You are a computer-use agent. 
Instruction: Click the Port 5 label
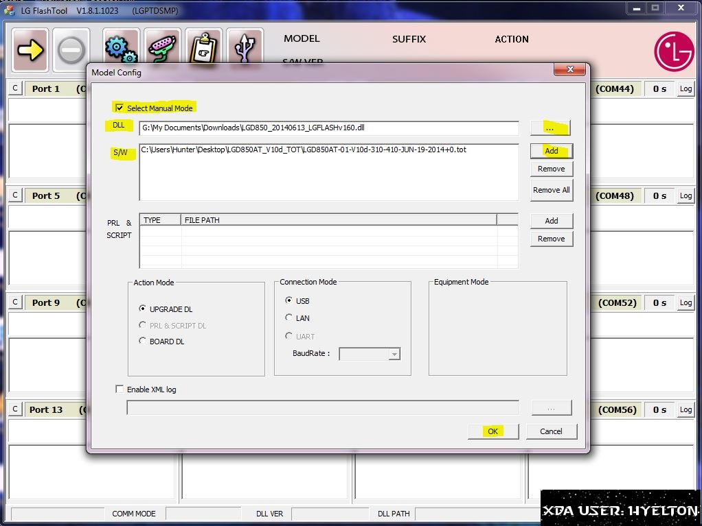45,195
